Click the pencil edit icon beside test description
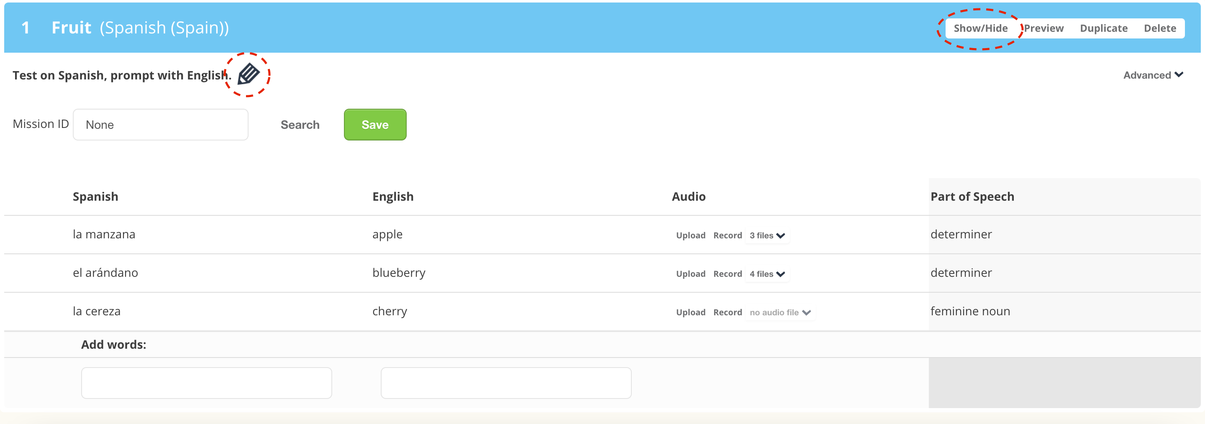This screenshot has width=1205, height=424. tap(248, 74)
